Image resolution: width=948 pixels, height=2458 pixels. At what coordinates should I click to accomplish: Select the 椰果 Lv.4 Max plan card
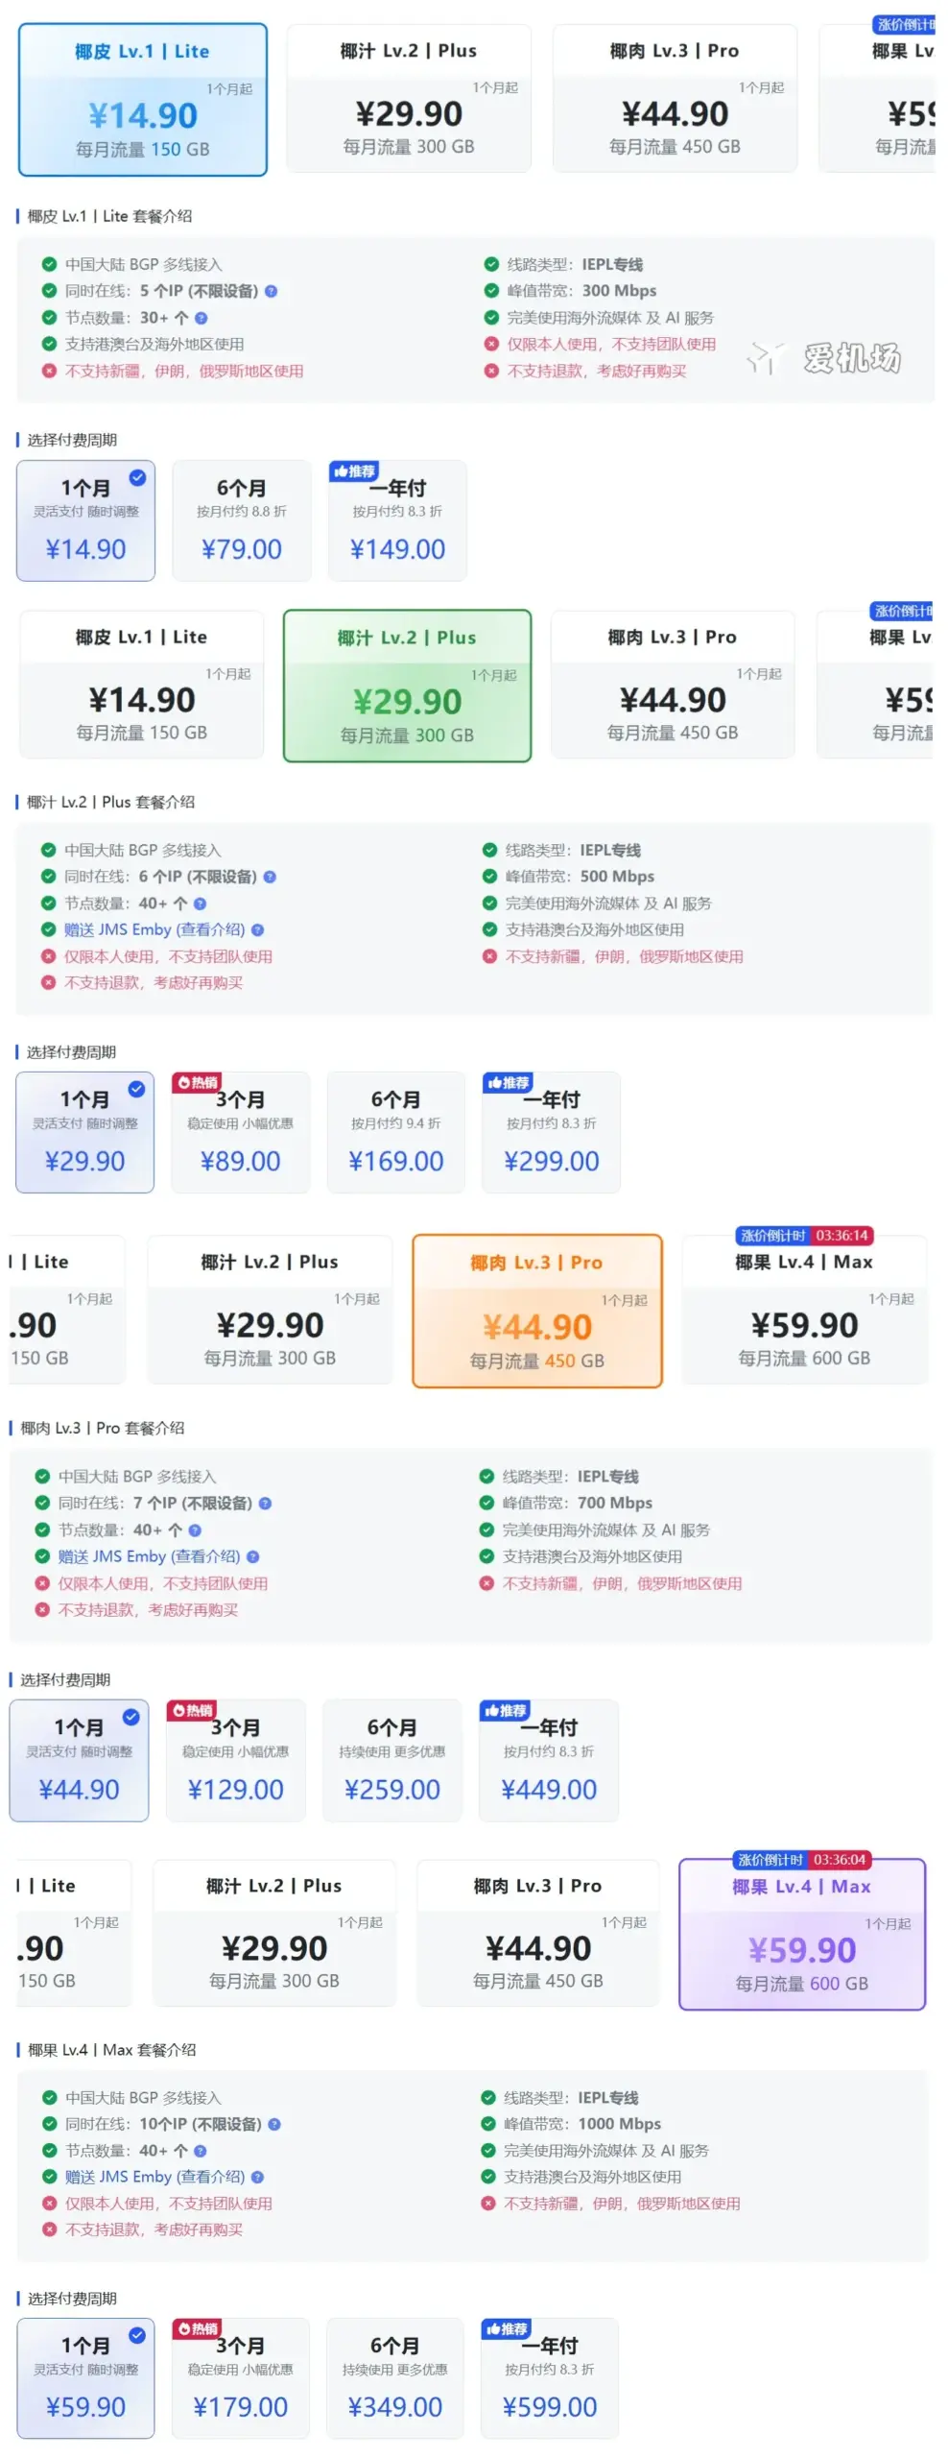802,1938
